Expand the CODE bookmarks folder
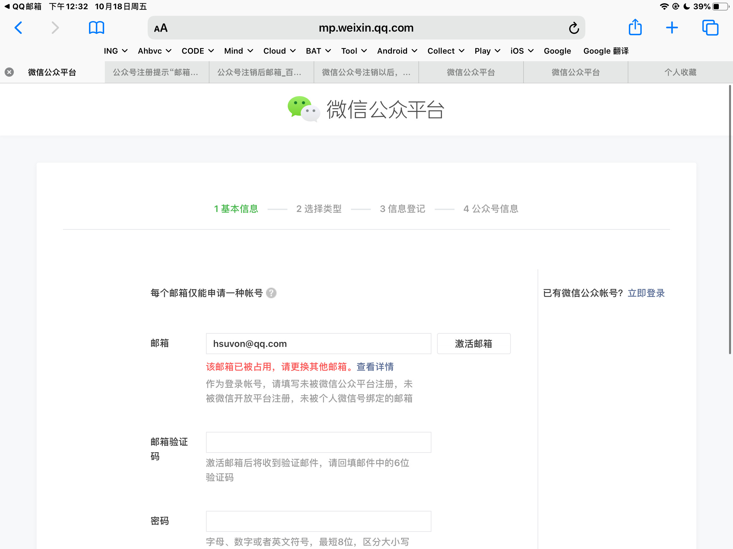 tap(197, 51)
